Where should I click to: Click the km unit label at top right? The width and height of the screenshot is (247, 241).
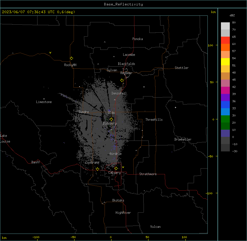213,12
